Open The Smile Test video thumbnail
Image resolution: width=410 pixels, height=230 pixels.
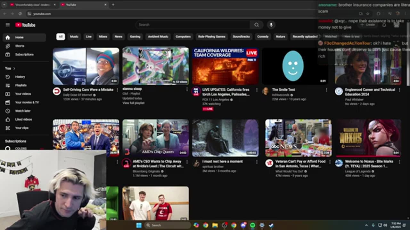295,66
